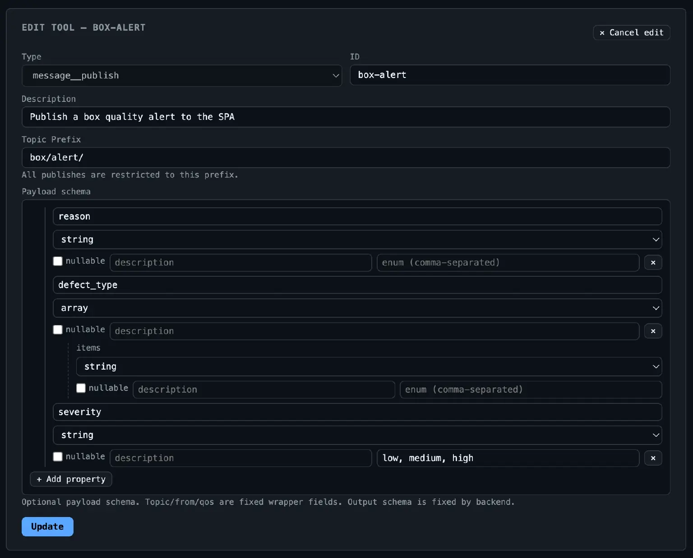
Task: Remove the reason property with its x icon
Action: click(x=653, y=262)
